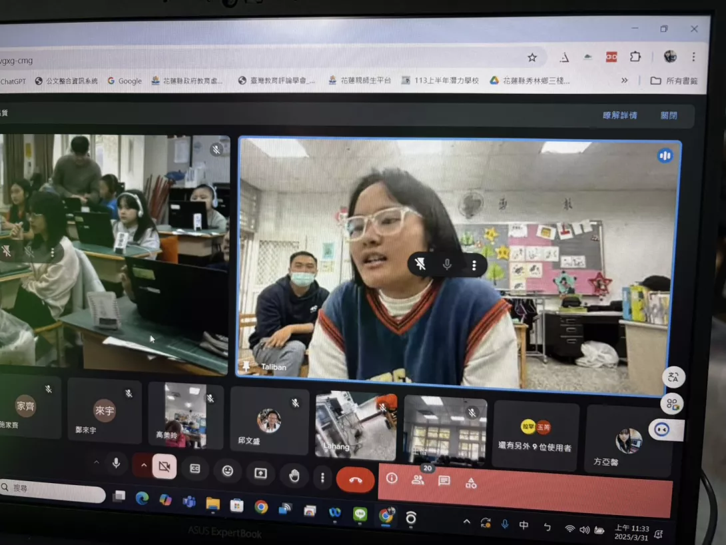Viewport: 726px width, 545px height.
Task: Open the Meet activities icon
Action: (x=471, y=483)
